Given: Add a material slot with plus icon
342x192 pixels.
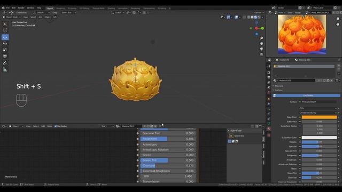Looking at the screenshot, I should [339, 65].
